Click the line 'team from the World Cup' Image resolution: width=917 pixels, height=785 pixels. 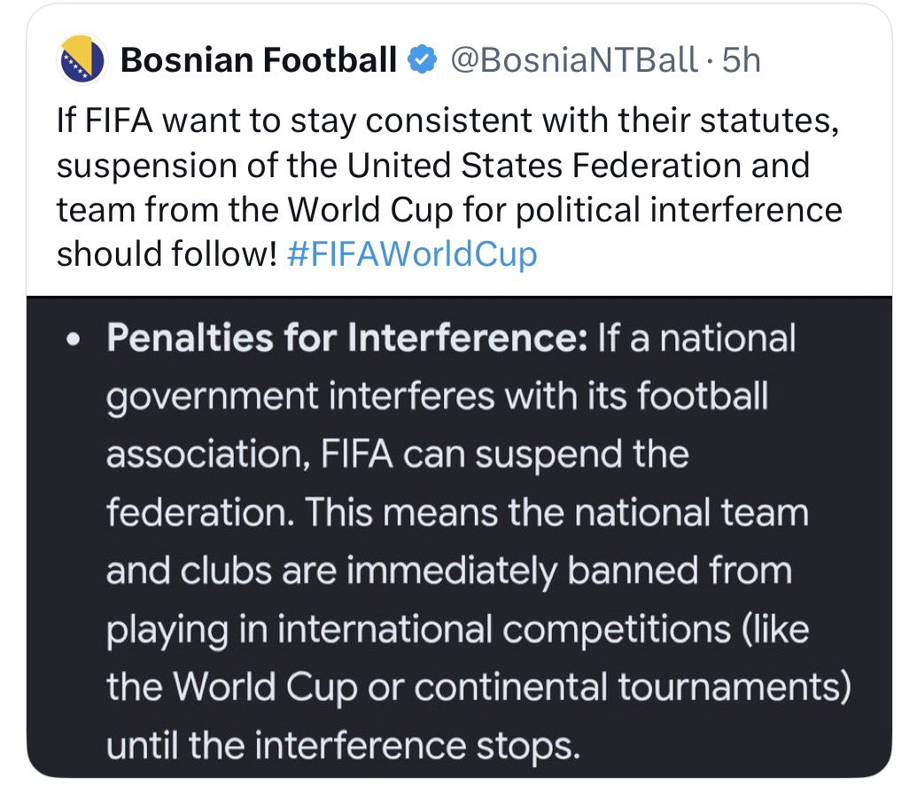click(x=449, y=210)
